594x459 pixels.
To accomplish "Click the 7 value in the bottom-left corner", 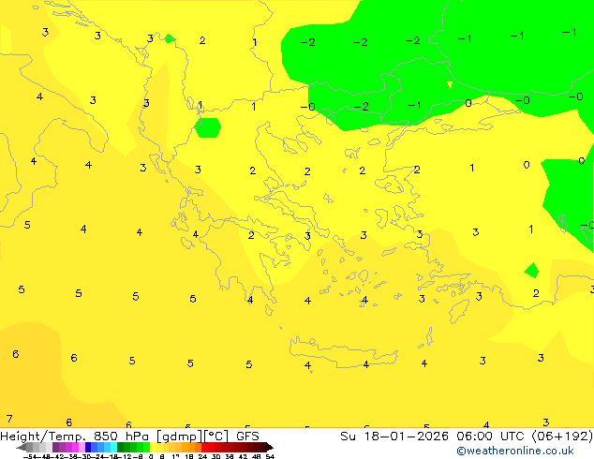I will (x=9, y=419).
